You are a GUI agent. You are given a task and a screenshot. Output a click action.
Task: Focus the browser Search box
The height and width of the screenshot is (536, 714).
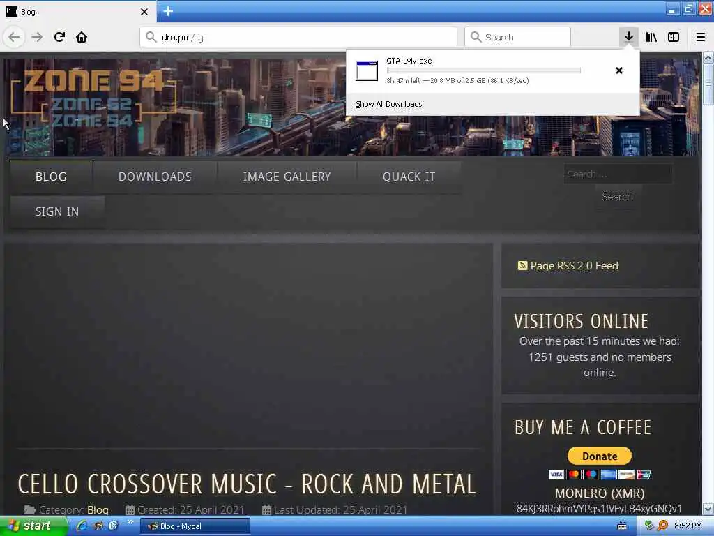click(x=517, y=37)
